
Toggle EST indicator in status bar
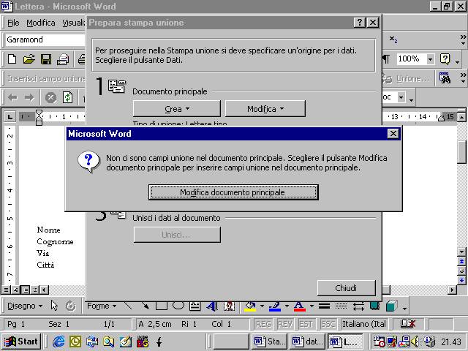(x=306, y=324)
